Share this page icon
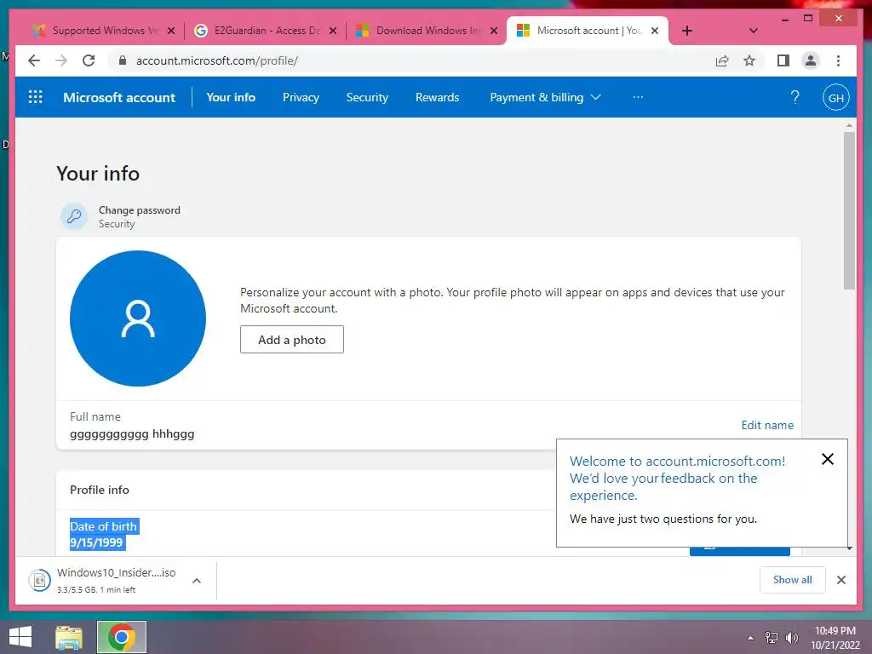This screenshot has height=654, width=872. [x=722, y=60]
